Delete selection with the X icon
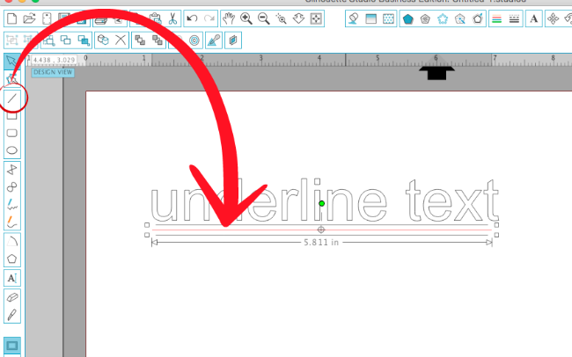This screenshot has width=572, height=357. tap(121, 40)
